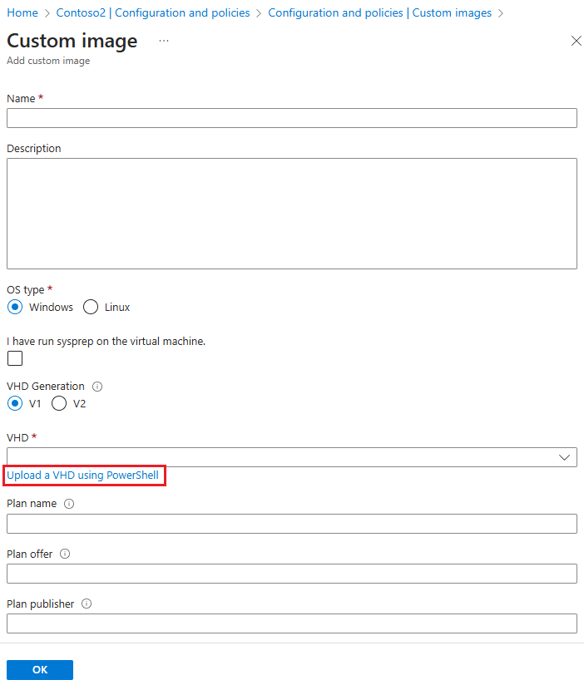Select V1 VHD Generation
Screen dimensions: 584x685
15,403
